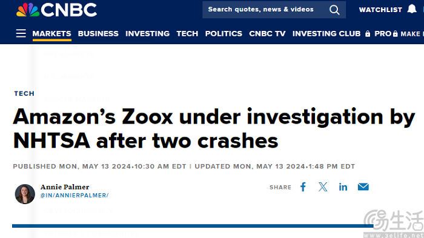Click the Watchlist link

coord(380,10)
